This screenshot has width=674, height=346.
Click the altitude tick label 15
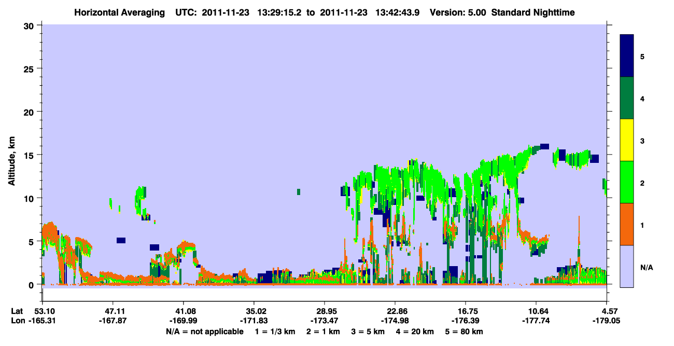pyautogui.click(x=30, y=155)
